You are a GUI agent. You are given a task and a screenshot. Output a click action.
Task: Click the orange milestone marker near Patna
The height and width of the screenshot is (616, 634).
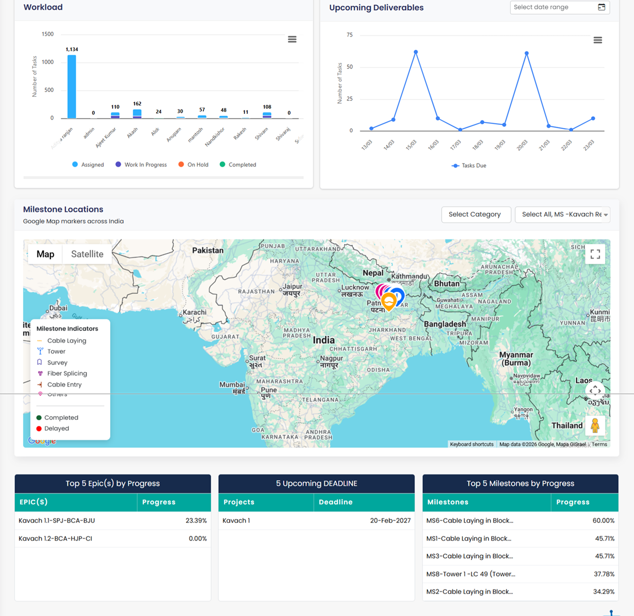[x=389, y=301]
